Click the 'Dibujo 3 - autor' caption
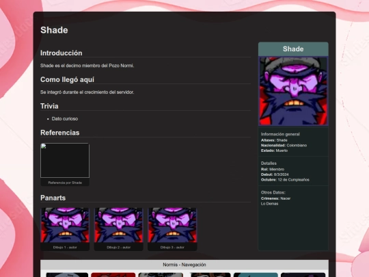Image resolution: width=369 pixels, height=277 pixels. pos(172,248)
